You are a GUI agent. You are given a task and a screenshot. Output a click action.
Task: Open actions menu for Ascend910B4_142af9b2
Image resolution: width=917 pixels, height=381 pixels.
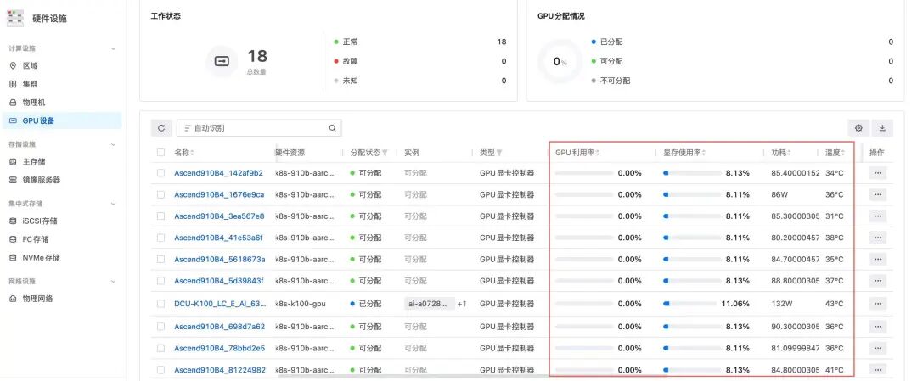click(x=878, y=173)
